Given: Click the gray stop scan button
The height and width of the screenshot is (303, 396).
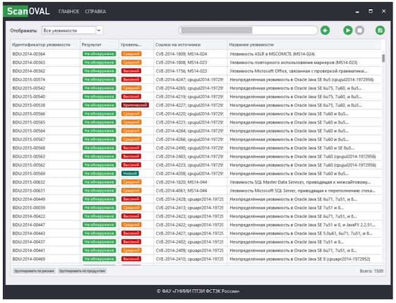Looking at the screenshot, I should pos(359,30).
